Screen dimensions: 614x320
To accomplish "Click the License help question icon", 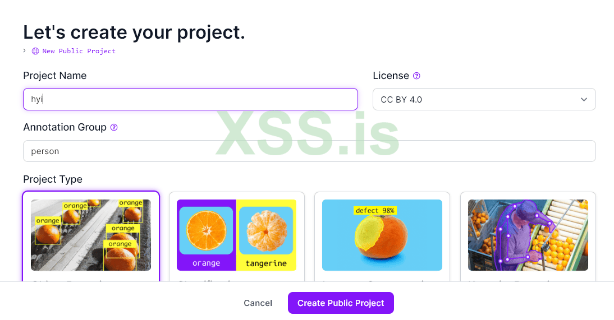I will pyautogui.click(x=416, y=76).
